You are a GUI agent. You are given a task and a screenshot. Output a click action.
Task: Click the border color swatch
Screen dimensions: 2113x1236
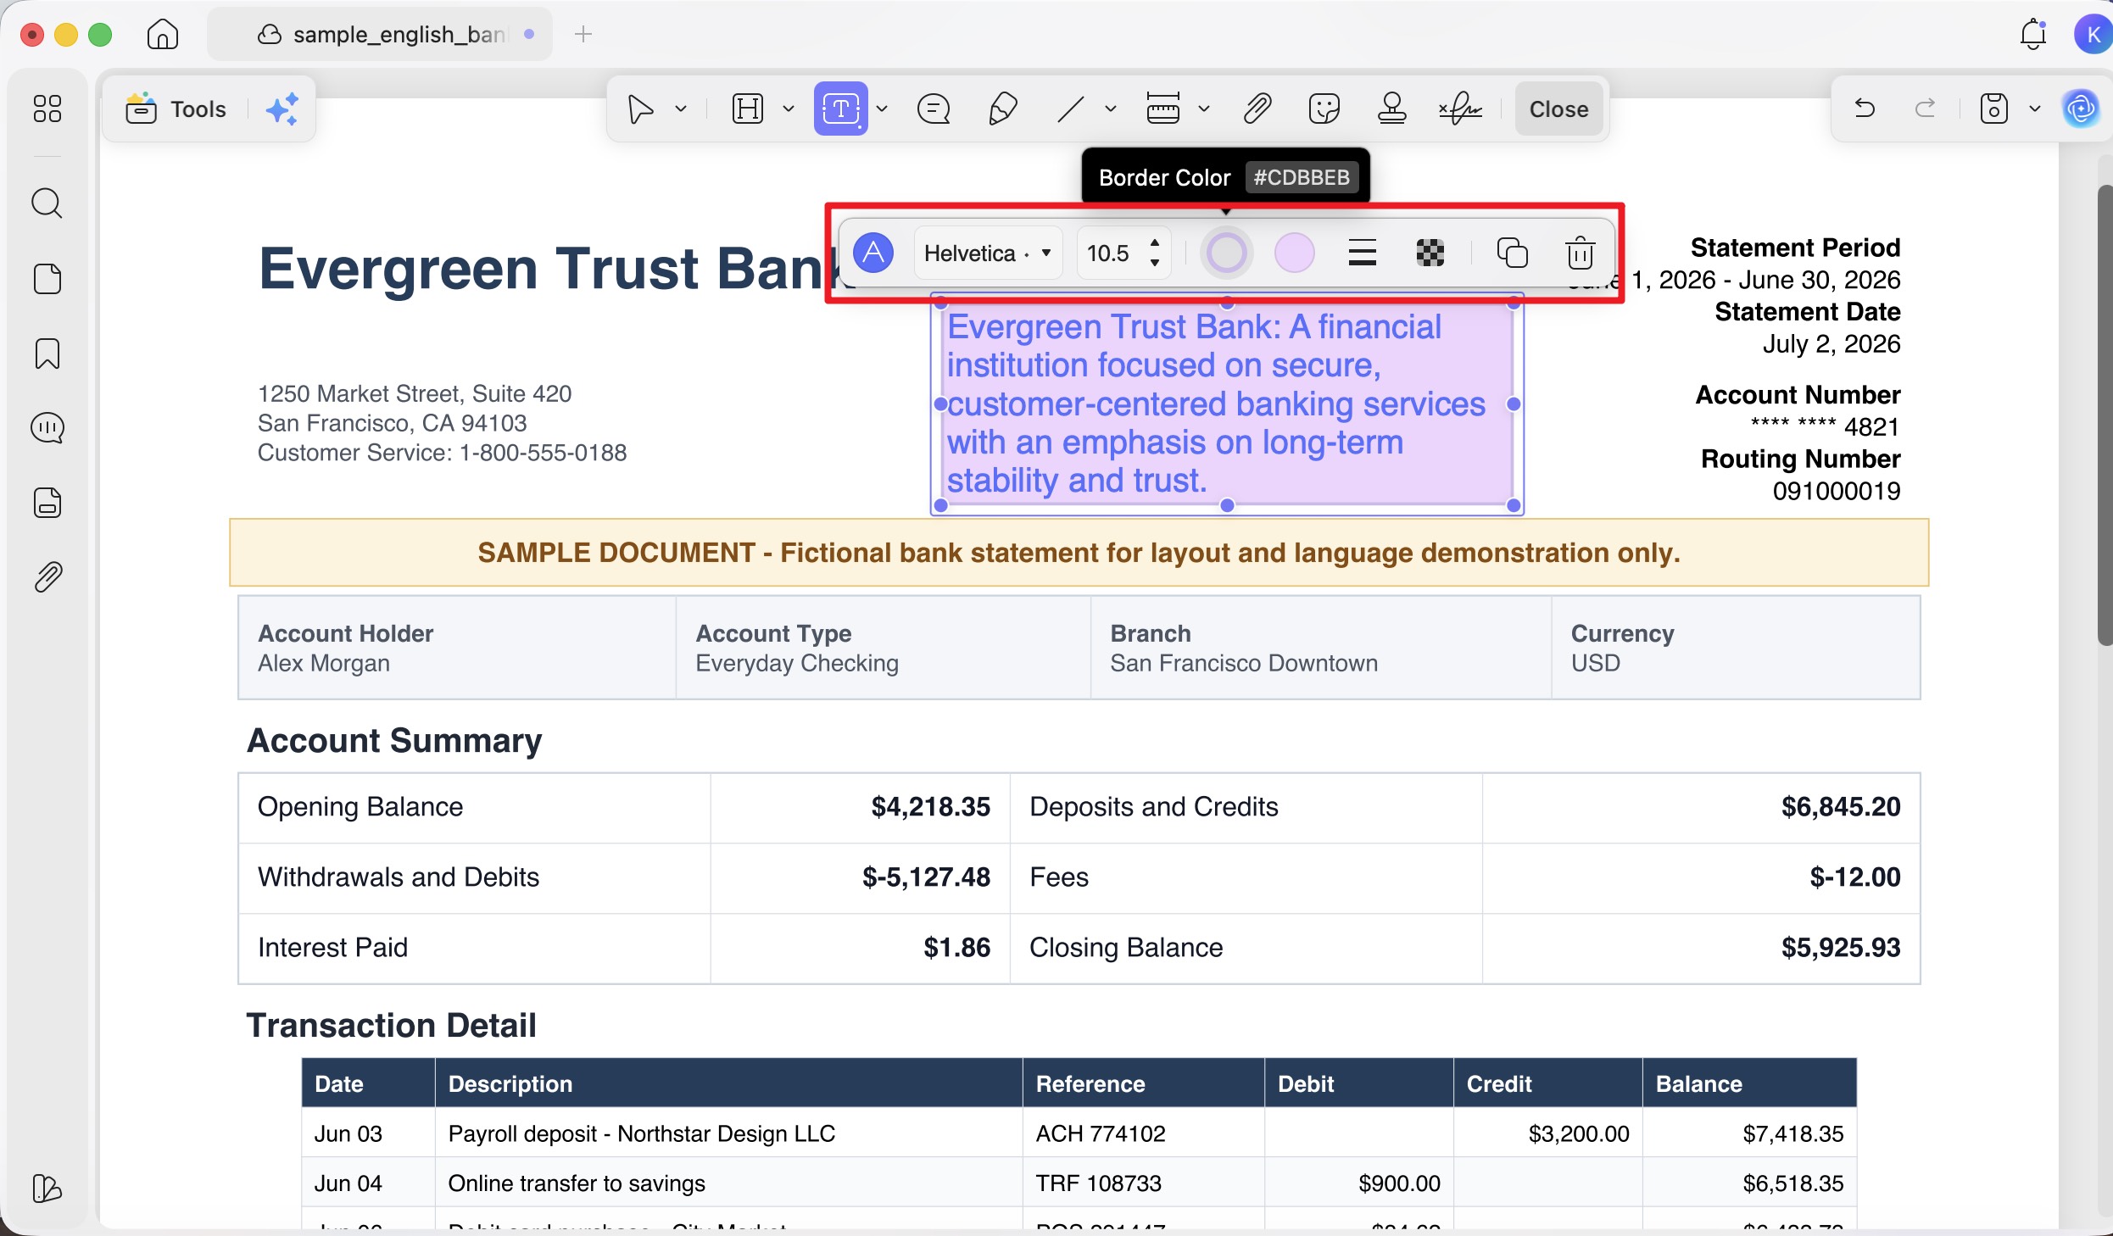1226,253
